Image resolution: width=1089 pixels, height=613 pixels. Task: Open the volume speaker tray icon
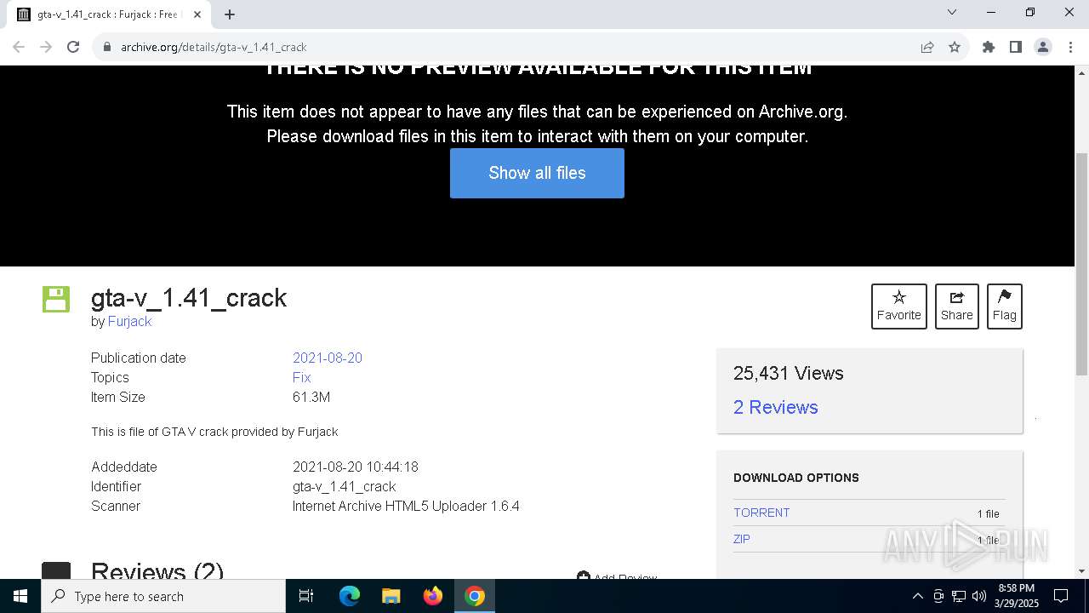pos(978,596)
